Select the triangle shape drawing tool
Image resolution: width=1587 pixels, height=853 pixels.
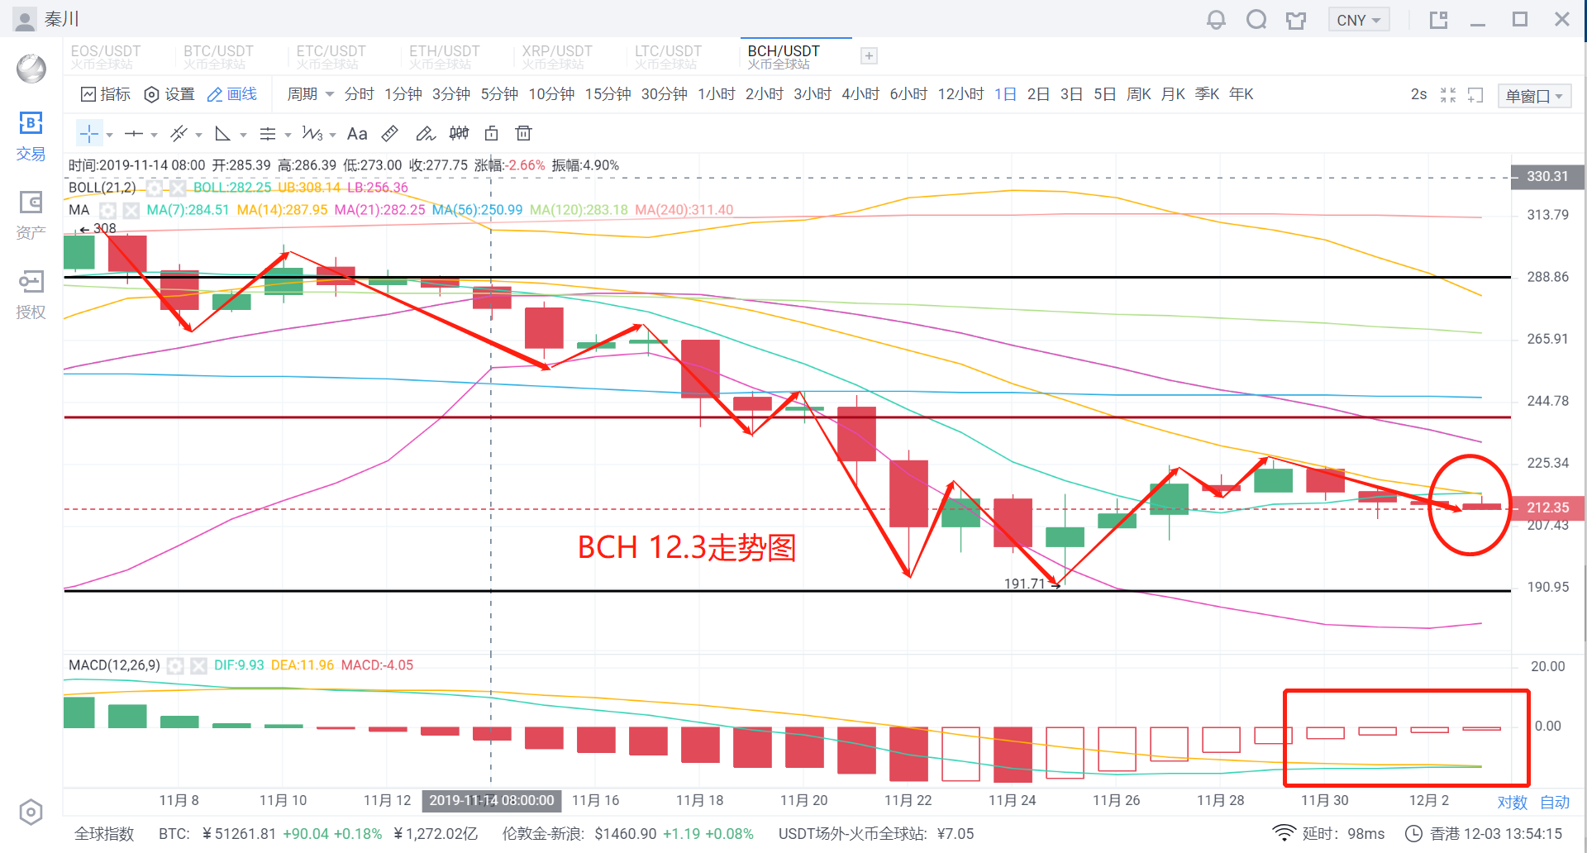tap(222, 134)
